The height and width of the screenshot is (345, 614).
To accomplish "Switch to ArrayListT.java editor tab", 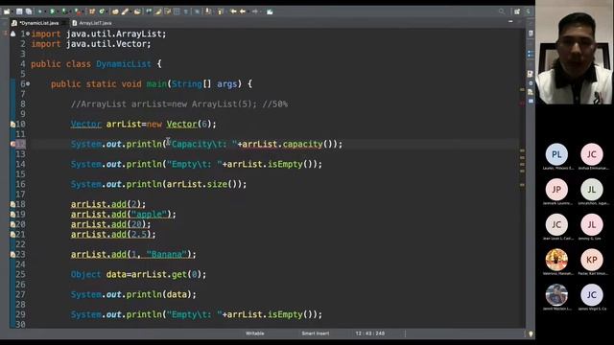I will pyautogui.click(x=95, y=23).
